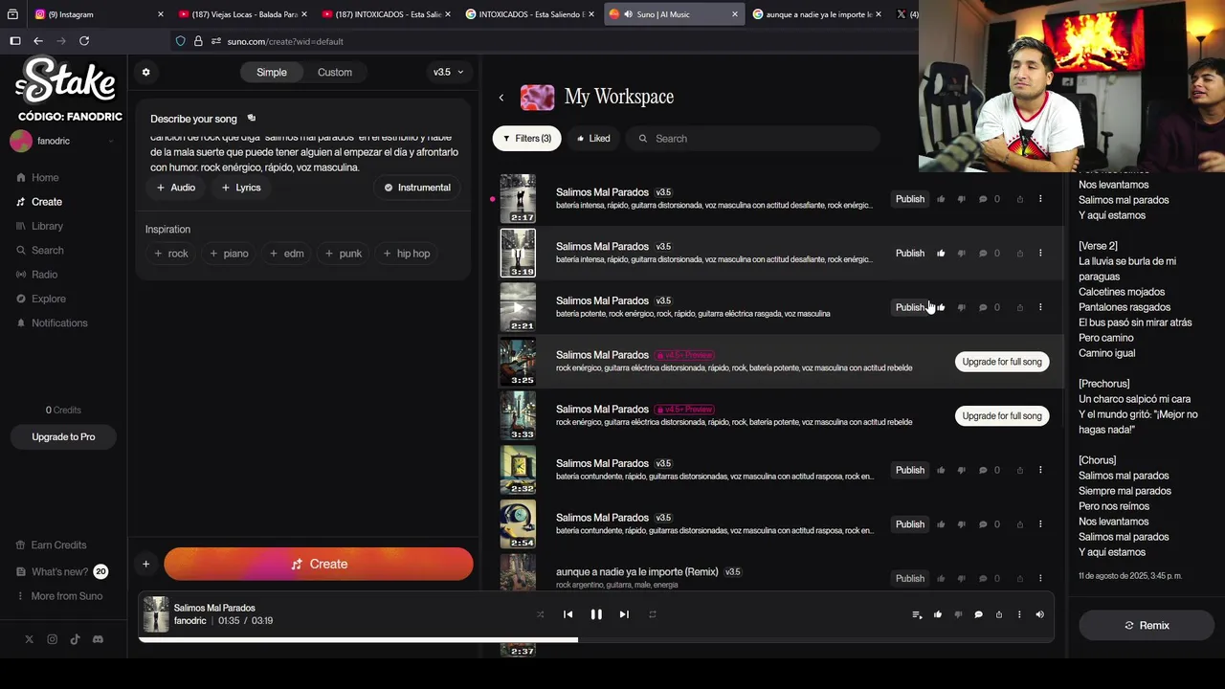Open Earn Credits in the sidebar
Image resolution: width=1225 pixels, height=689 pixels.
click(51, 545)
